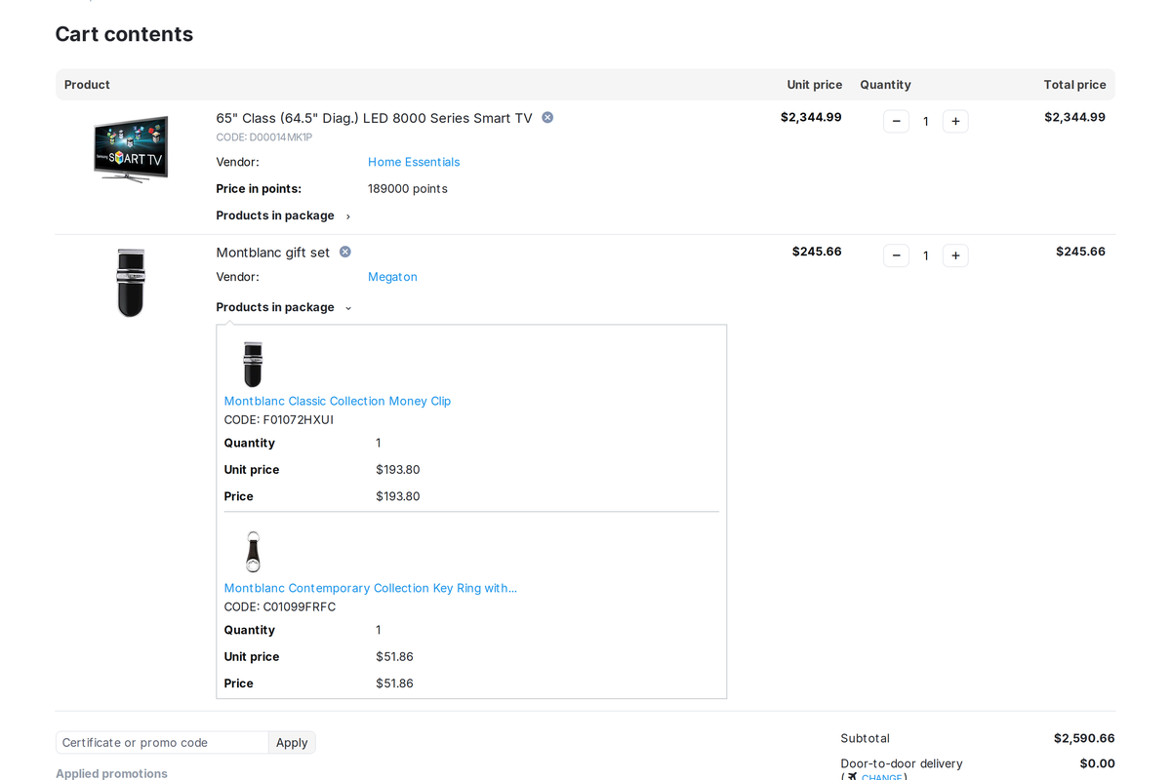
Task: Collapse Products in package for Montblanc set
Action: [284, 307]
